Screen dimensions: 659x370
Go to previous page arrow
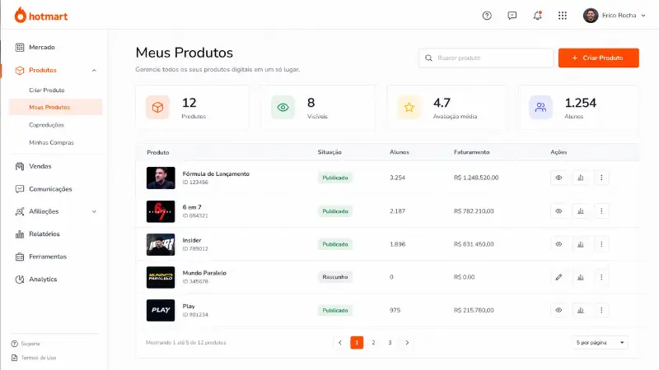[x=340, y=343]
